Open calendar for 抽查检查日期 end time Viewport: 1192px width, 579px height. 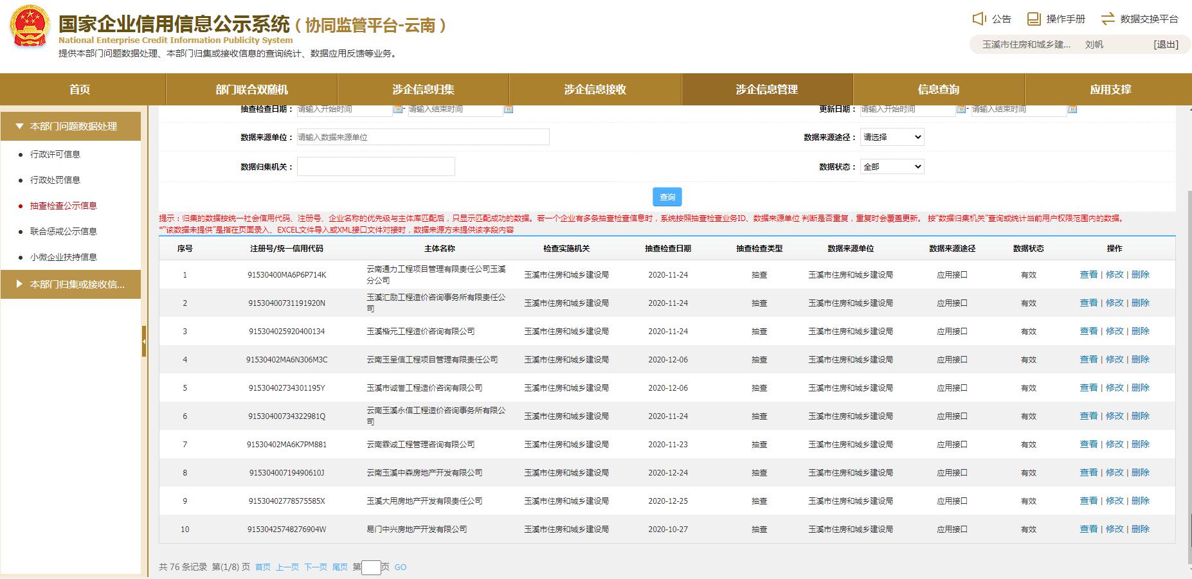(509, 109)
